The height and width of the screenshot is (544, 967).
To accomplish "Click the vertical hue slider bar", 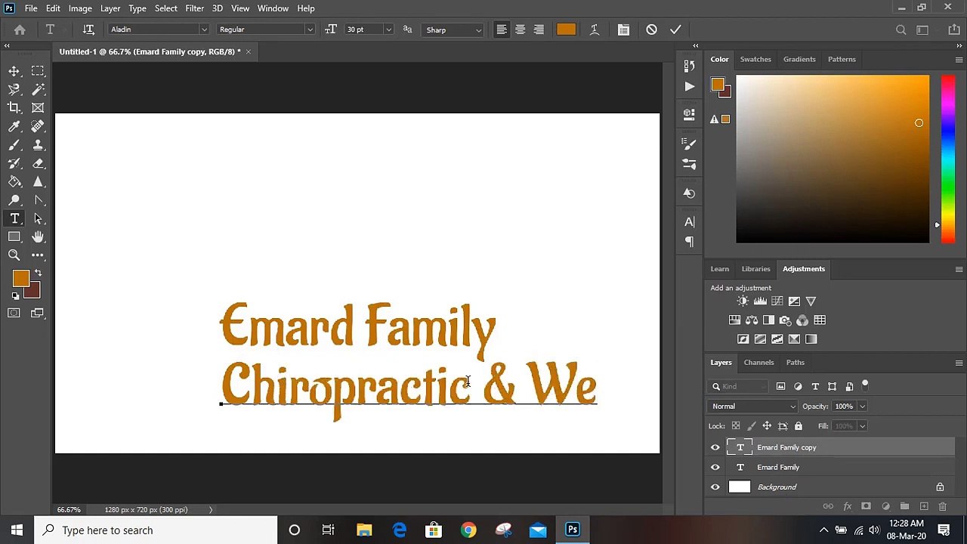I will pyautogui.click(x=947, y=159).
